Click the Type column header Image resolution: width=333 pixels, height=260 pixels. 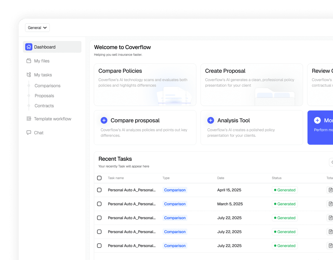click(x=166, y=178)
